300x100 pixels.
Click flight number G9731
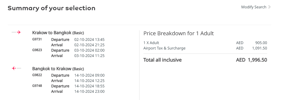[37, 40]
